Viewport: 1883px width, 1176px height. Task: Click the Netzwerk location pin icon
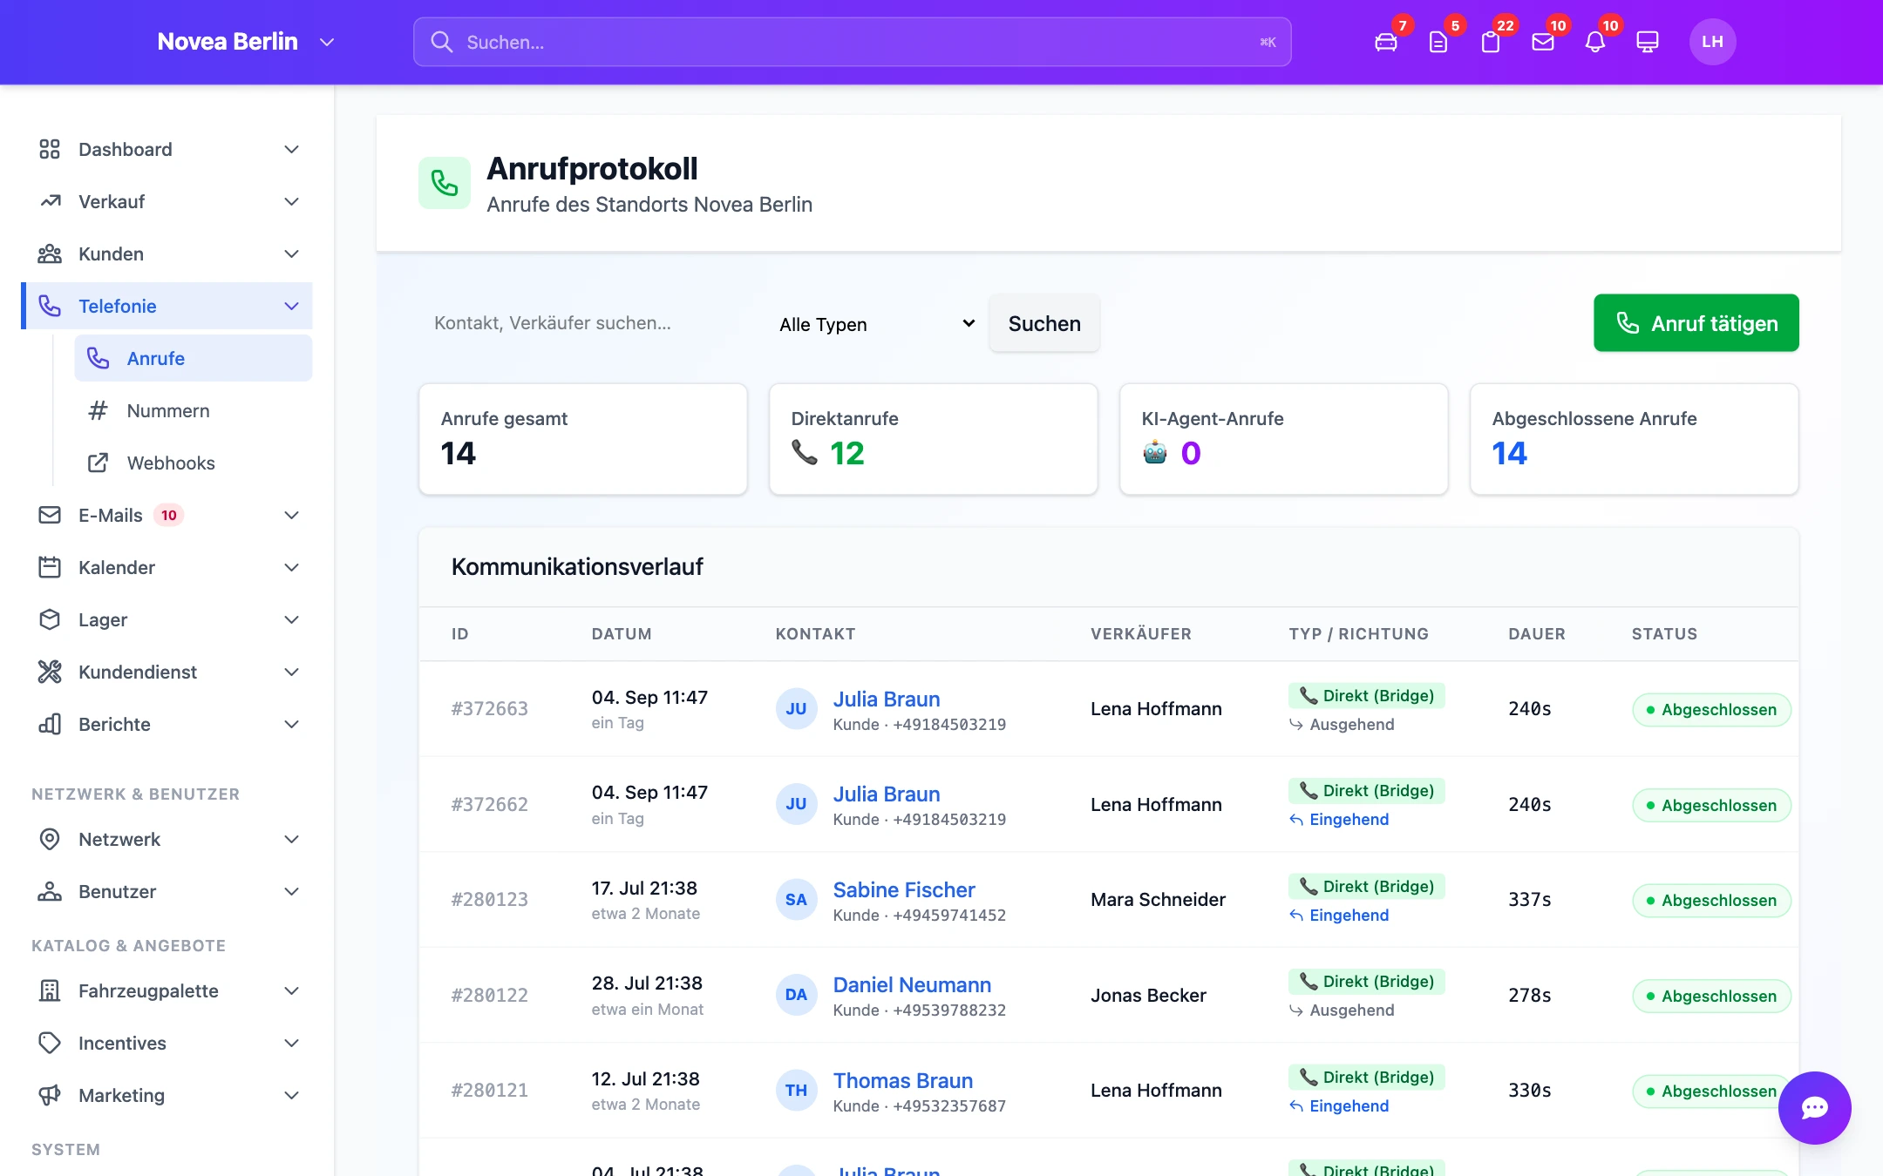(x=50, y=839)
